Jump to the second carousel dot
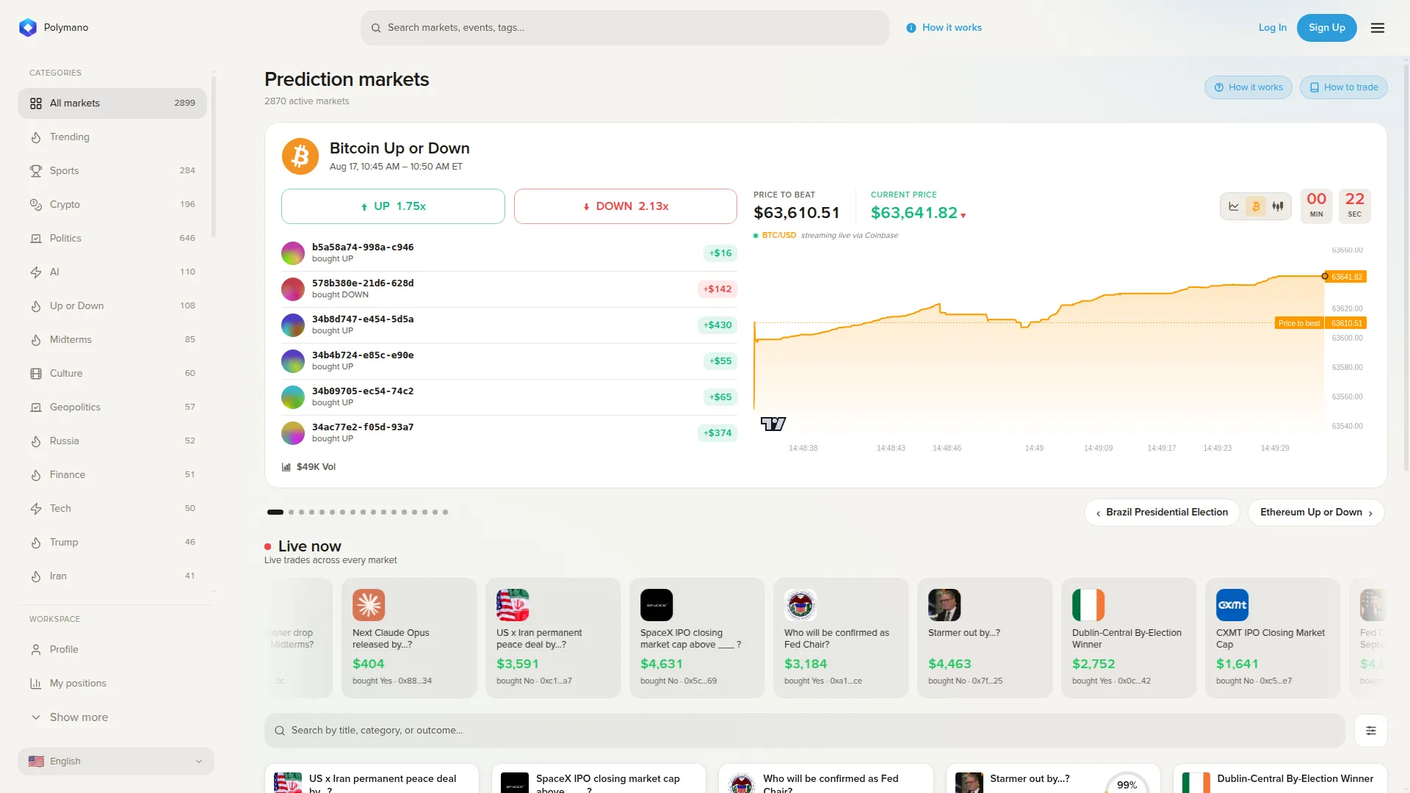Screen dimensions: 1410x793 pos(292,512)
